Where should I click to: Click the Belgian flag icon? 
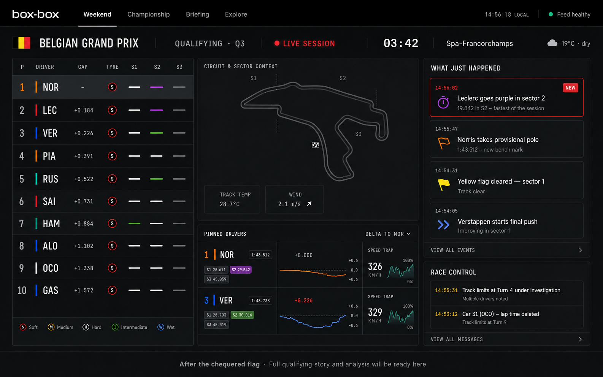21,43
